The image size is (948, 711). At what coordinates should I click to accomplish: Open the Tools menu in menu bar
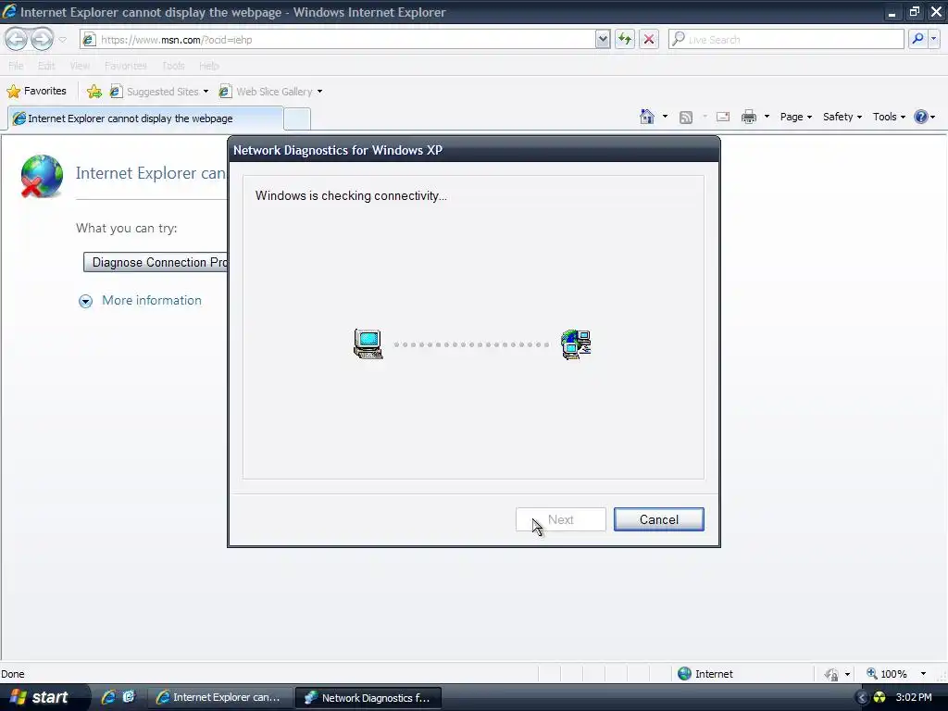(x=173, y=66)
